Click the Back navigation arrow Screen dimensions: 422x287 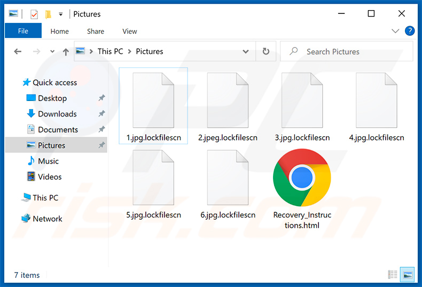click(x=18, y=51)
